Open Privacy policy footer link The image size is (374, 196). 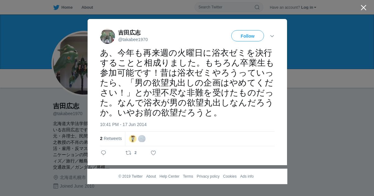(x=208, y=176)
